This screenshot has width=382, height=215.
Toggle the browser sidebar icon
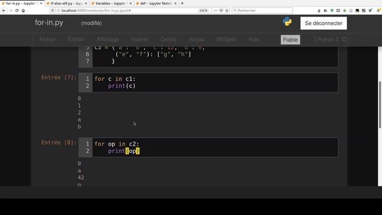[x=338, y=11]
